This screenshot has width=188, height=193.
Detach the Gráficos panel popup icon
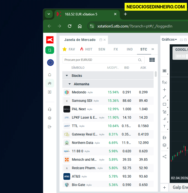click(x=181, y=40)
